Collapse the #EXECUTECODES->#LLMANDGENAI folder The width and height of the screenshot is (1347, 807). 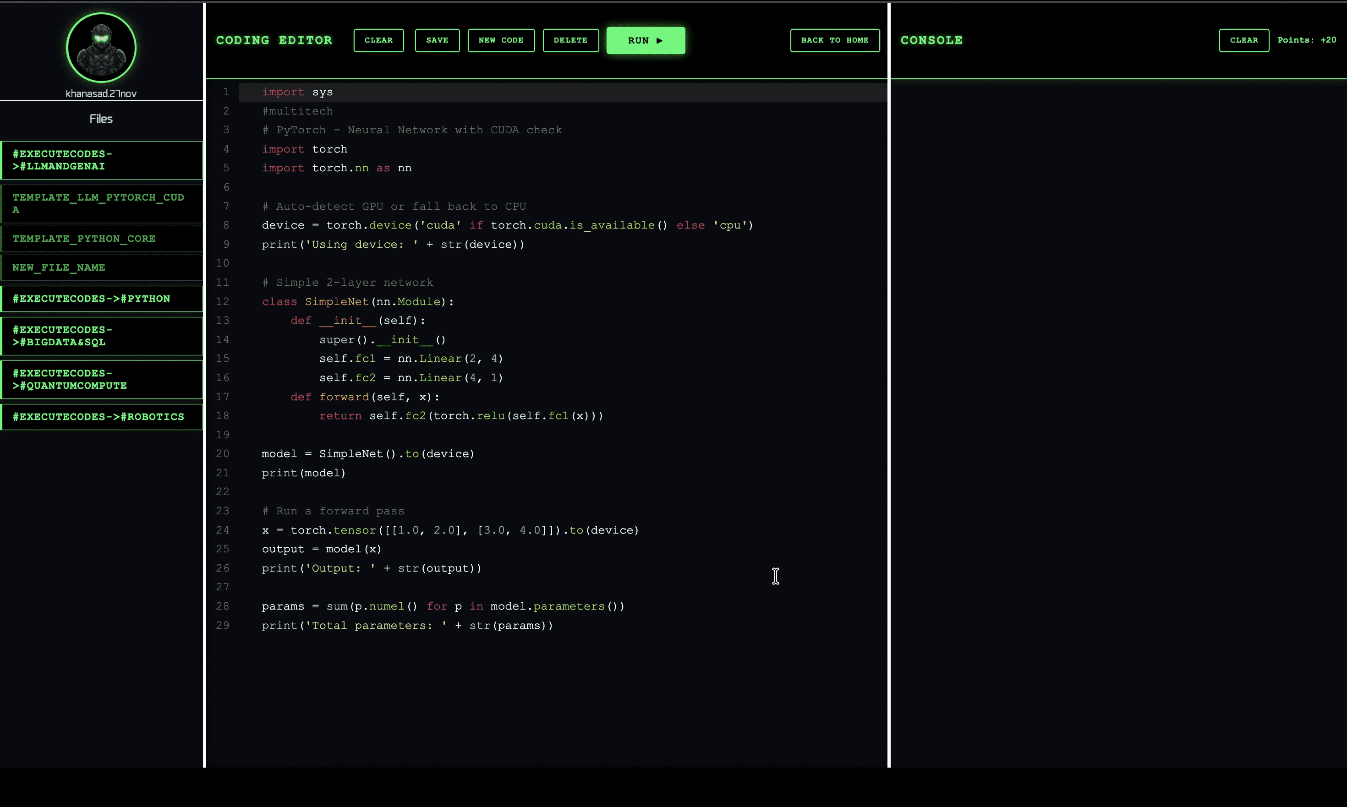tap(102, 160)
